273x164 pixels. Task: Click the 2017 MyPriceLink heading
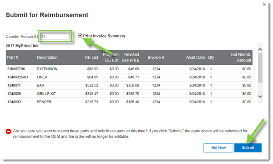tap(22, 46)
